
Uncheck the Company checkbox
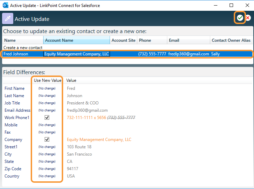click(x=47, y=140)
